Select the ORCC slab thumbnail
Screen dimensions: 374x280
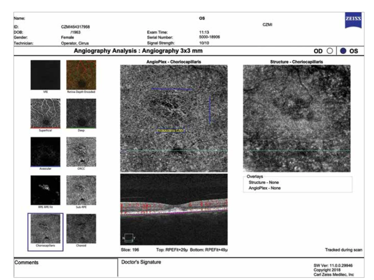[81, 152]
